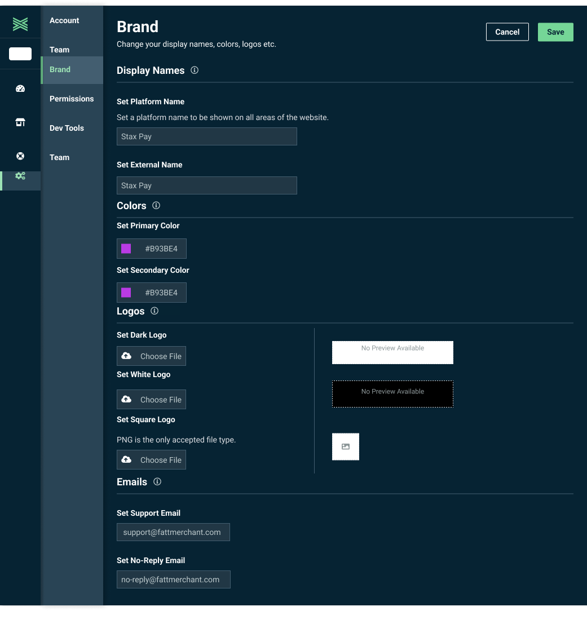Choose File for Dark Logo
The width and height of the screenshot is (587, 633).
pos(151,356)
